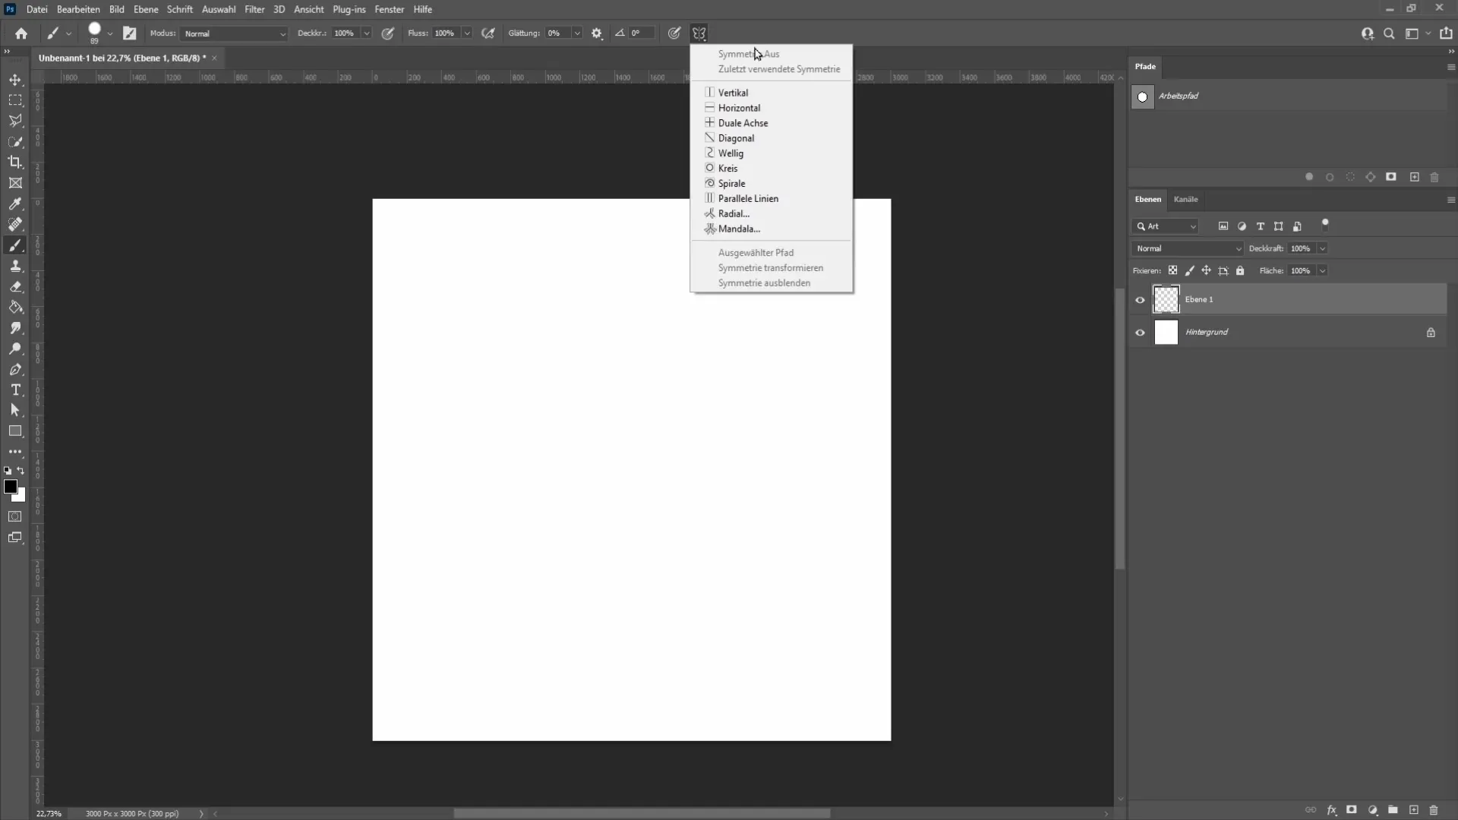Click the Home icon in options bar
Viewport: 1458px width, 820px height.
[x=21, y=33]
